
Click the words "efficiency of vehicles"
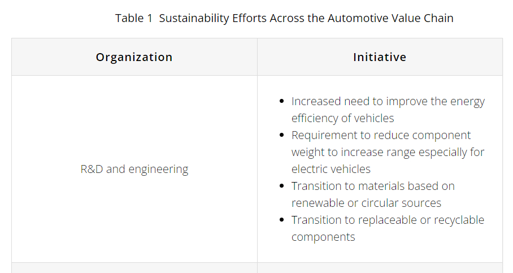point(342,118)
